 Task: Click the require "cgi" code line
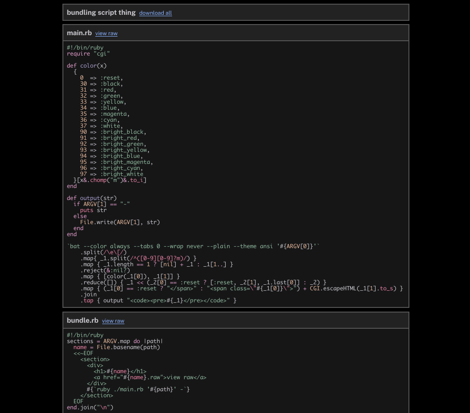coord(88,54)
